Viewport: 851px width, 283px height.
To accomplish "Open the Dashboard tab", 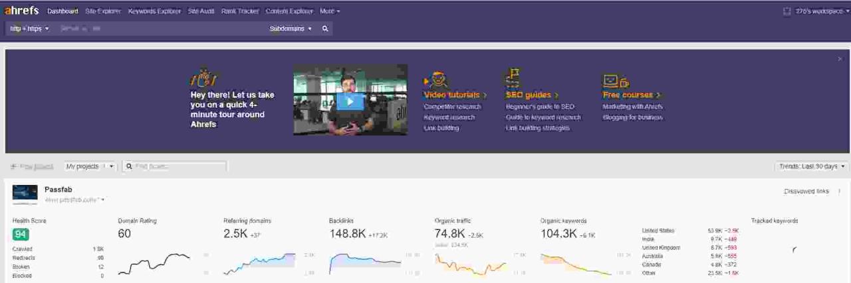I will click(x=62, y=11).
